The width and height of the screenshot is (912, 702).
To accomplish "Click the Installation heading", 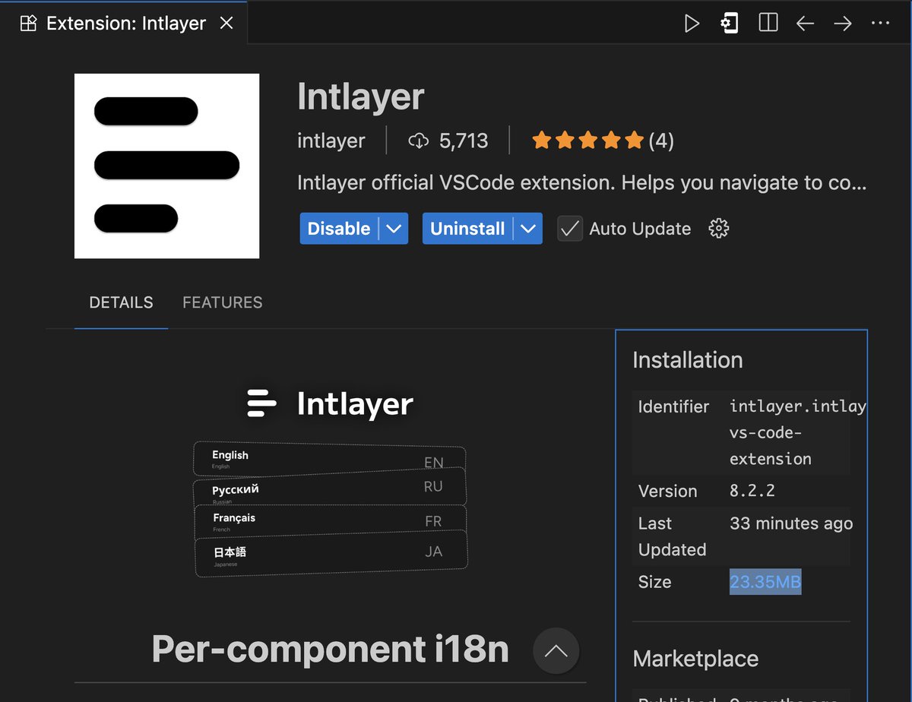I will tap(688, 359).
